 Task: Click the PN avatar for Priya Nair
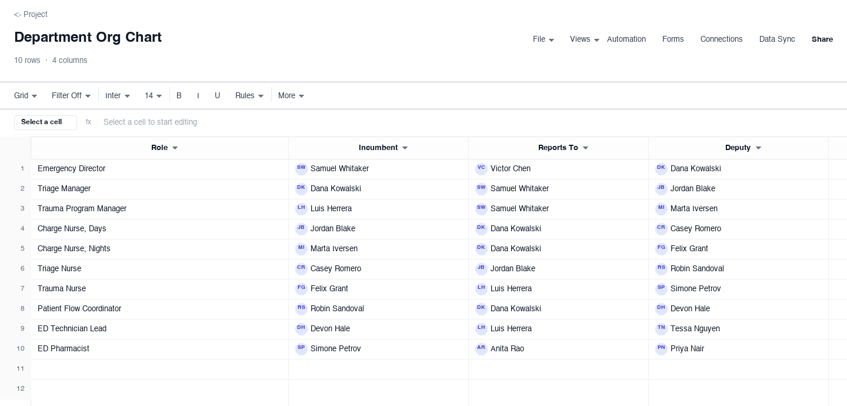pos(661,349)
